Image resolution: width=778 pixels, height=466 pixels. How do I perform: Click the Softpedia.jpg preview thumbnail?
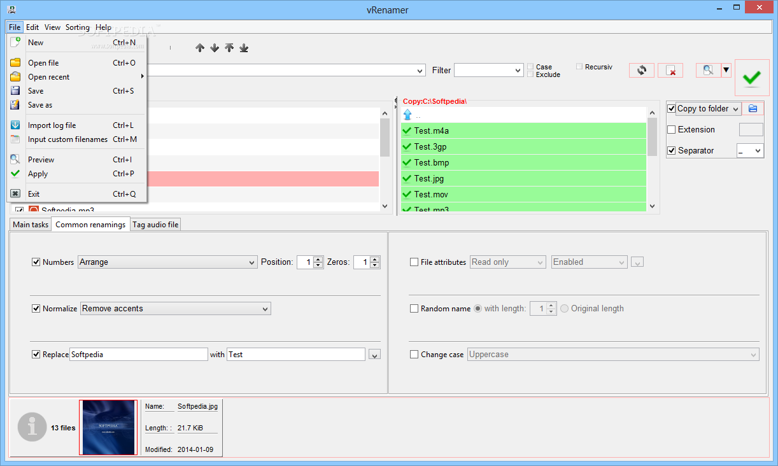click(109, 428)
